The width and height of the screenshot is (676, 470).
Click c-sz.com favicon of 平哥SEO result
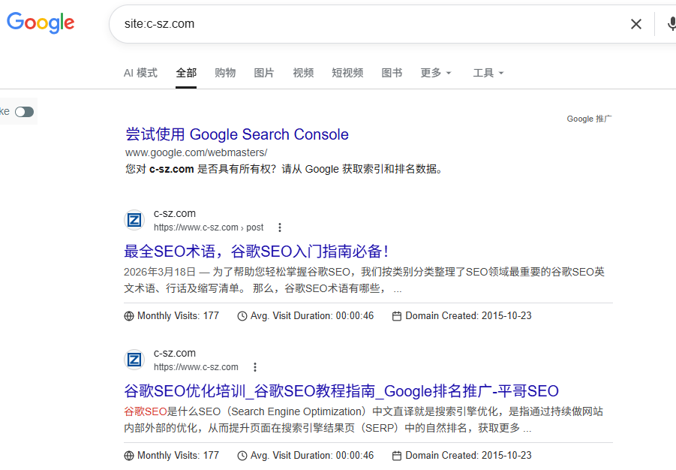click(x=134, y=360)
